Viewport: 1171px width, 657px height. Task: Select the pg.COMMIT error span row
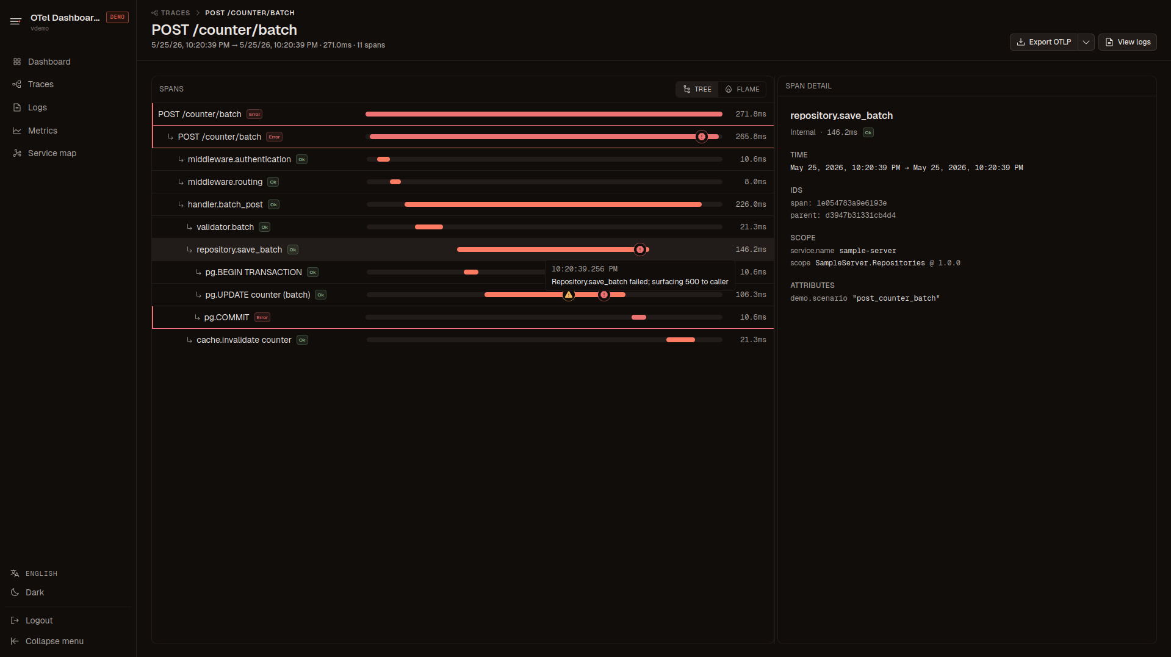pyautogui.click(x=463, y=317)
